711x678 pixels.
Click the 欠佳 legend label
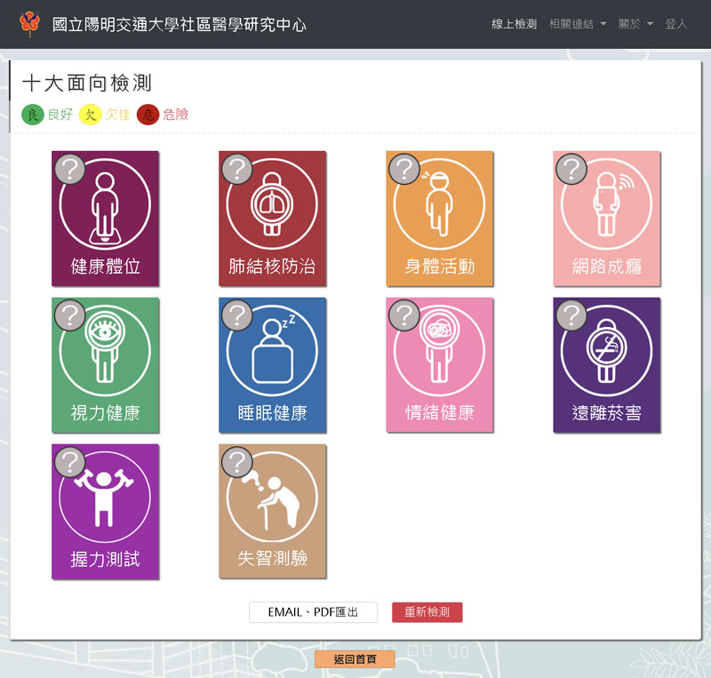118,115
